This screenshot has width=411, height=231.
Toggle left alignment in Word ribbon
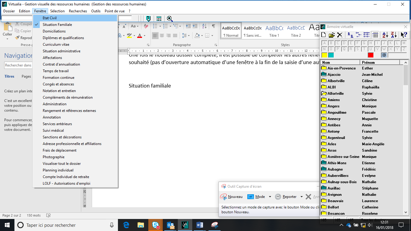pos(155,35)
